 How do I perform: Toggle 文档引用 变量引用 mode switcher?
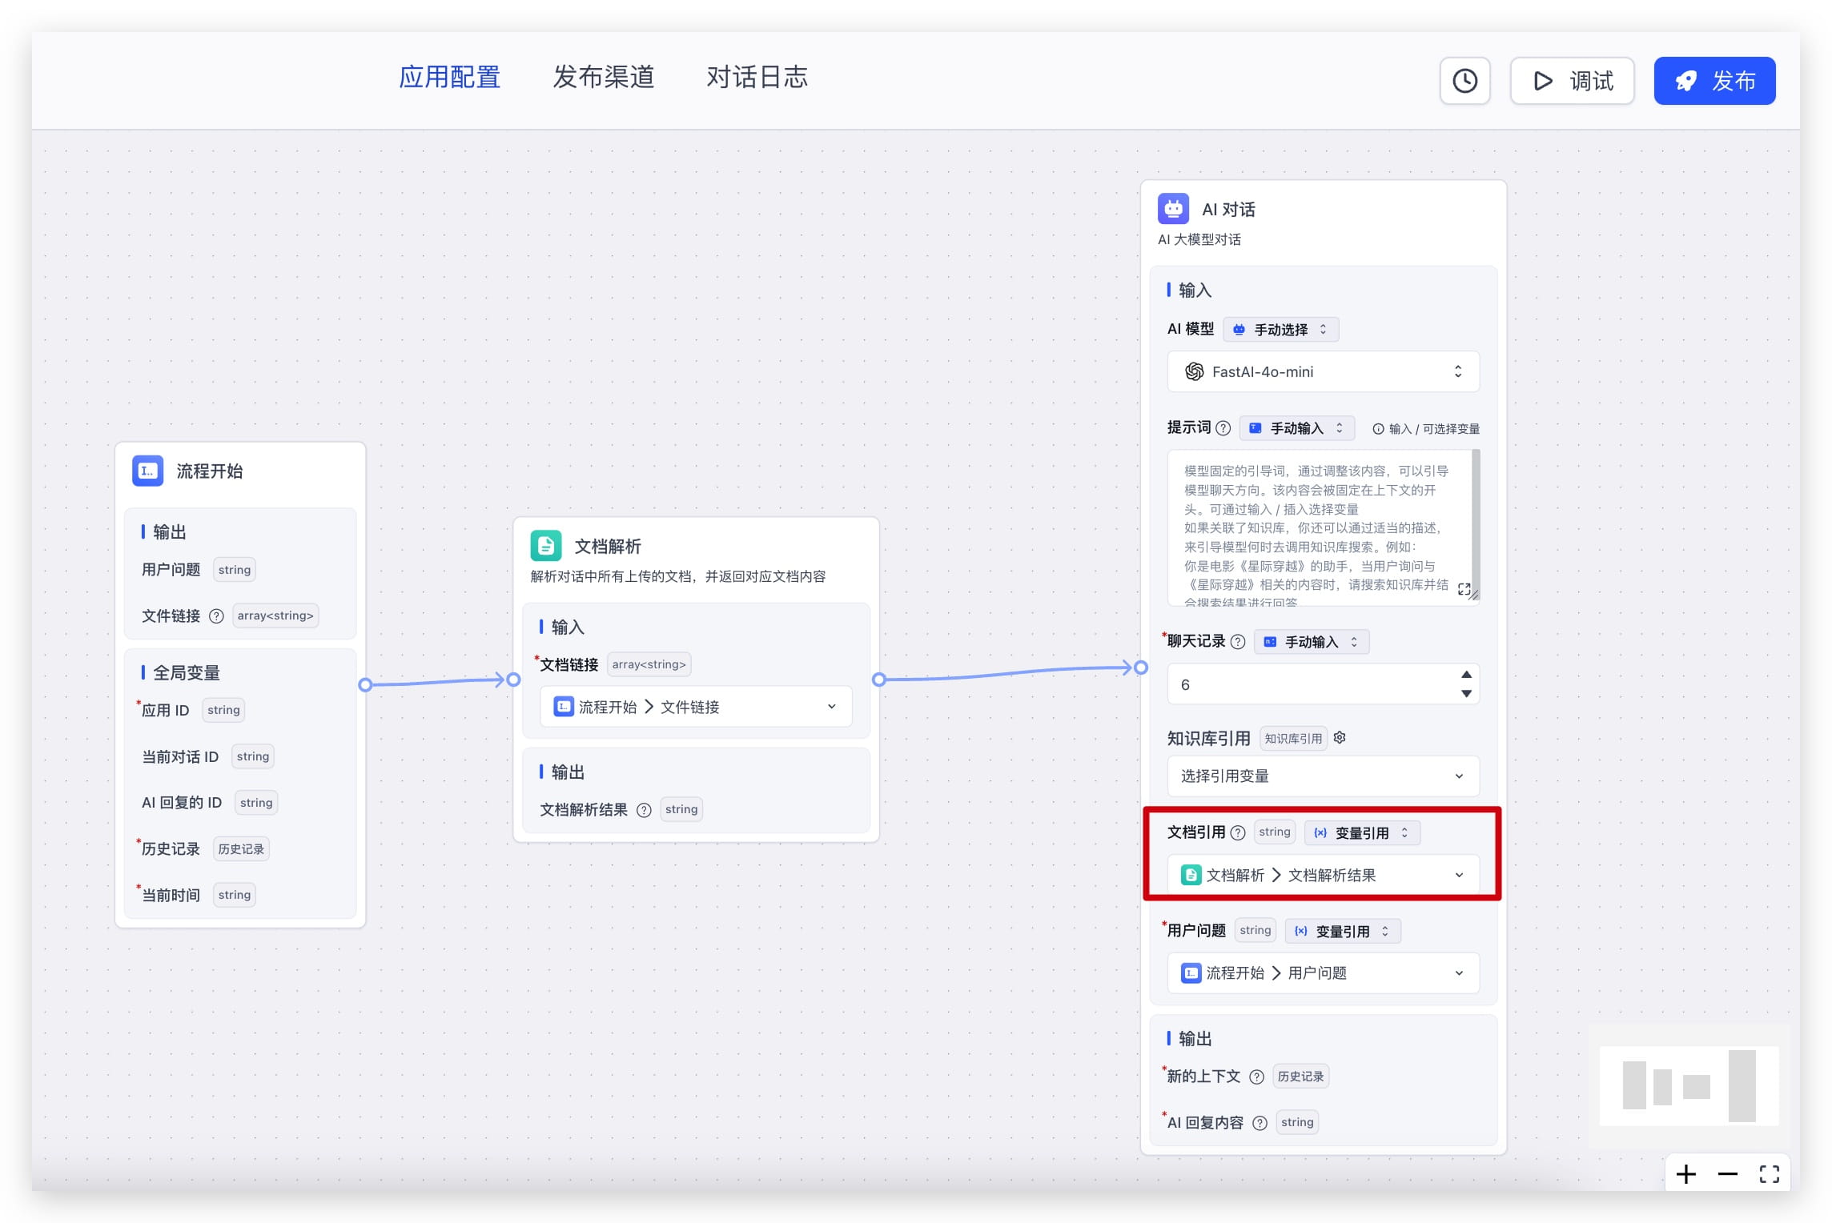pos(1362,833)
